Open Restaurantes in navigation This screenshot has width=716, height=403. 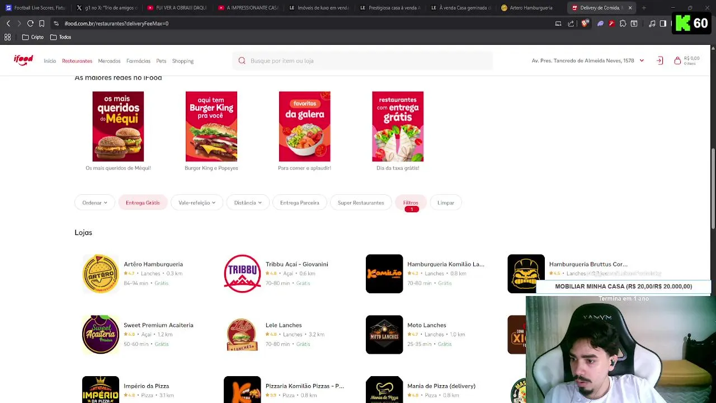pos(77,61)
